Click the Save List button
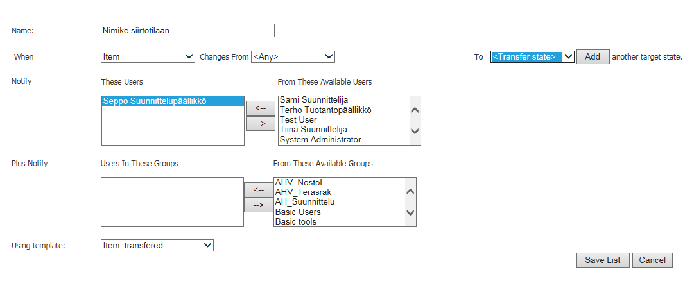Image resolution: width=685 pixels, height=281 pixels. tap(602, 260)
